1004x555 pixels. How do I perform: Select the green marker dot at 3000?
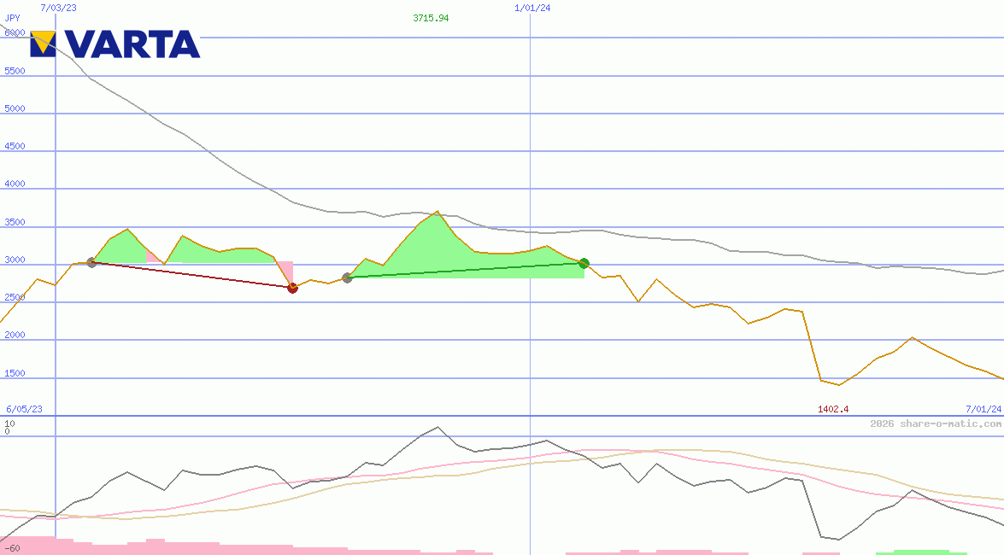(x=584, y=263)
